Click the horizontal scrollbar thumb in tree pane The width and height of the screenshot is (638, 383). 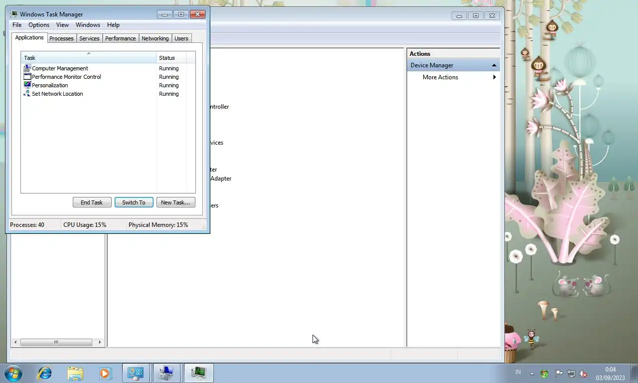point(56,342)
